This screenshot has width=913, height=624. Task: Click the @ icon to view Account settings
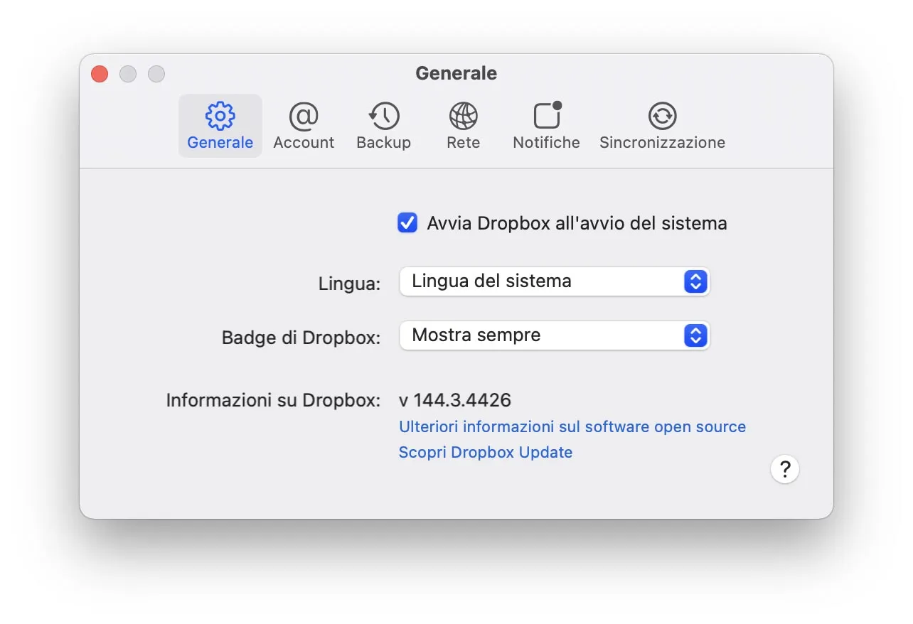[304, 115]
